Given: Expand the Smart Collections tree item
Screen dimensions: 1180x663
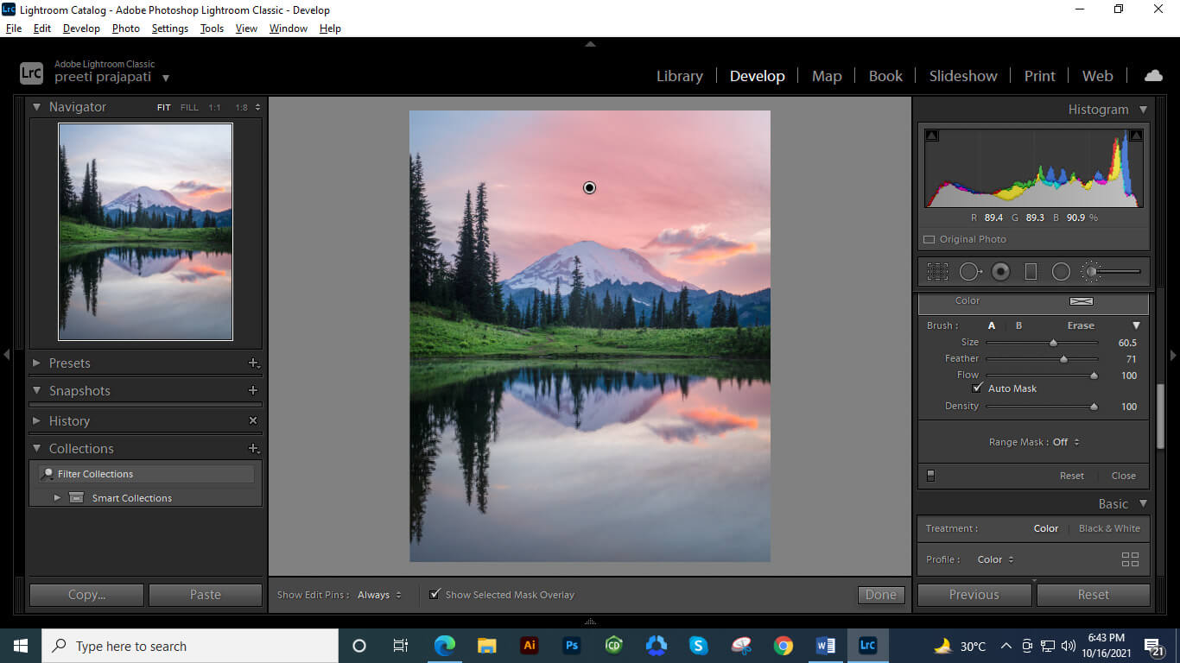Looking at the screenshot, I should [x=57, y=497].
